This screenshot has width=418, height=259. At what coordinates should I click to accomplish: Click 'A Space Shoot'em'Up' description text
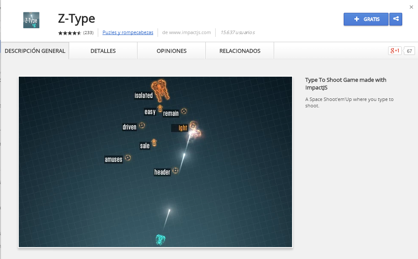(349, 102)
